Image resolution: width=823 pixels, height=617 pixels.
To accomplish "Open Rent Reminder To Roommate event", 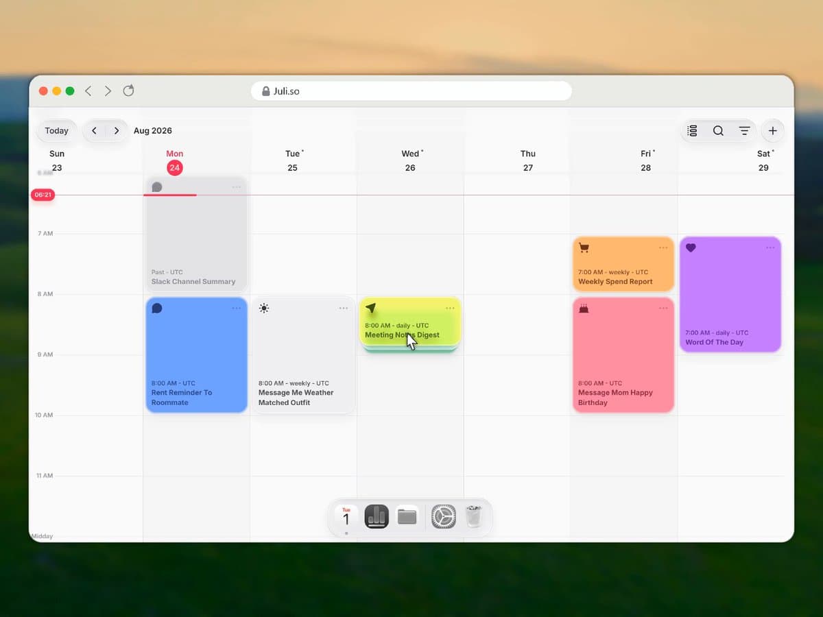I will coord(196,354).
